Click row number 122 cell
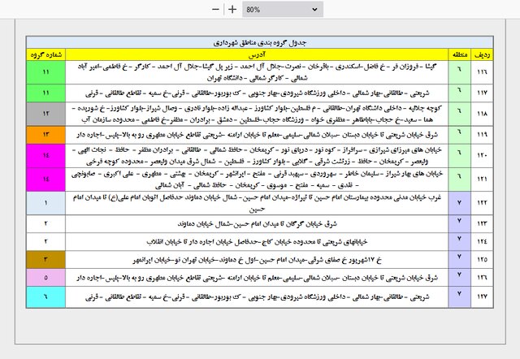 pos(482,203)
